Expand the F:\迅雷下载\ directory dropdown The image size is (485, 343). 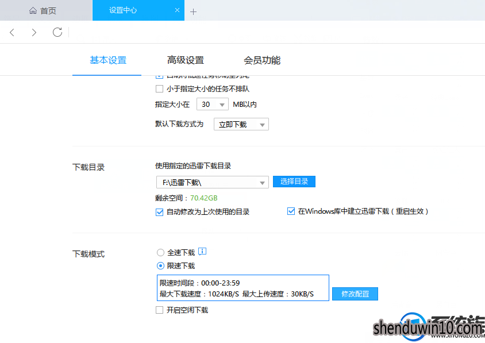pos(213,183)
